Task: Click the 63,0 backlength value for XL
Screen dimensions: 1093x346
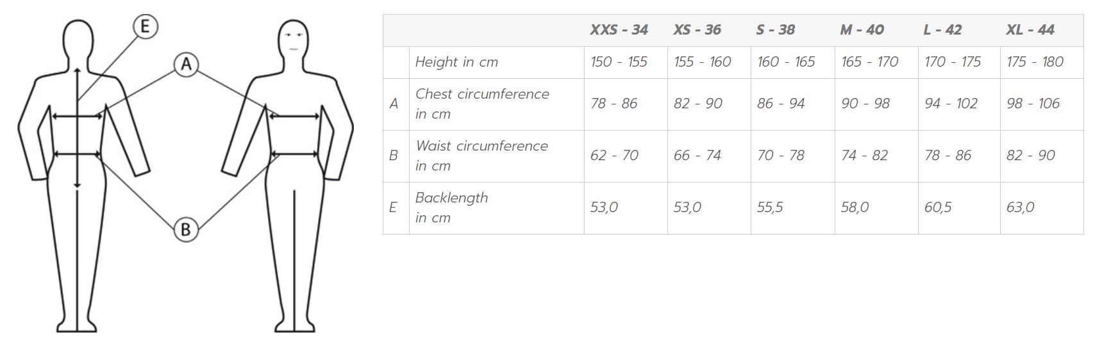Action: click(x=1021, y=208)
